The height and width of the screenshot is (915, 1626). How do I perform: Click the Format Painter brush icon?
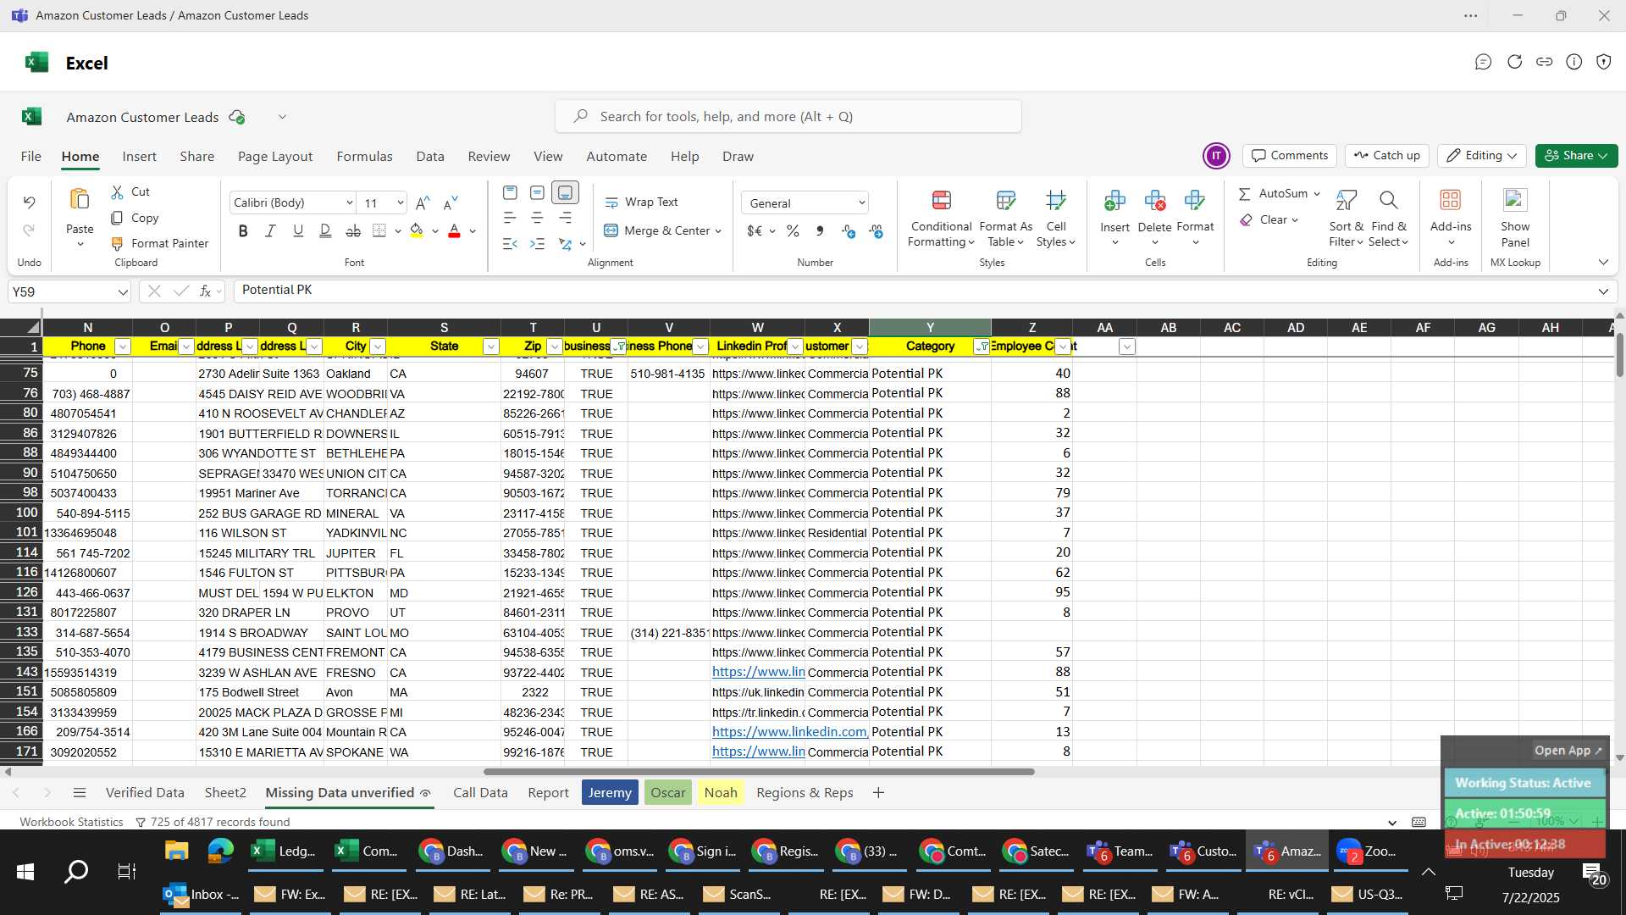[117, 243]
